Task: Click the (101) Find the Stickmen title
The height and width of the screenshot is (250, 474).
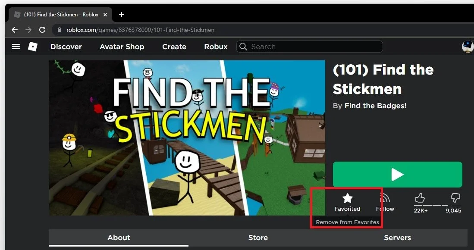Action: (x=383, y=79)
